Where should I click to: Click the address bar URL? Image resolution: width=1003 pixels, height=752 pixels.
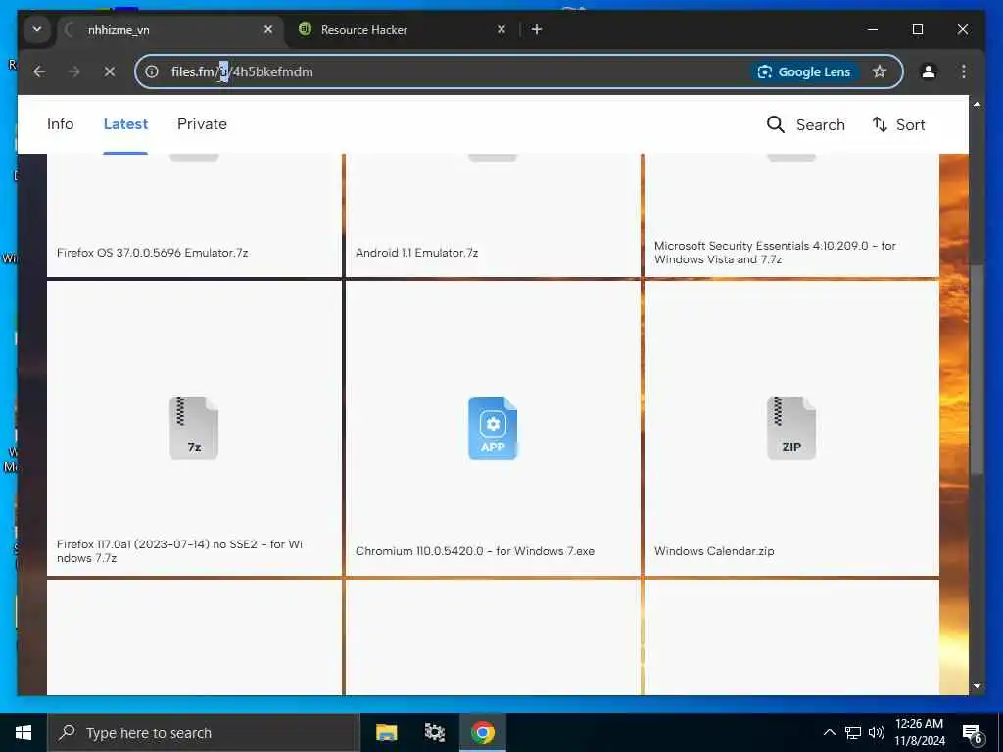pos(242,71)
